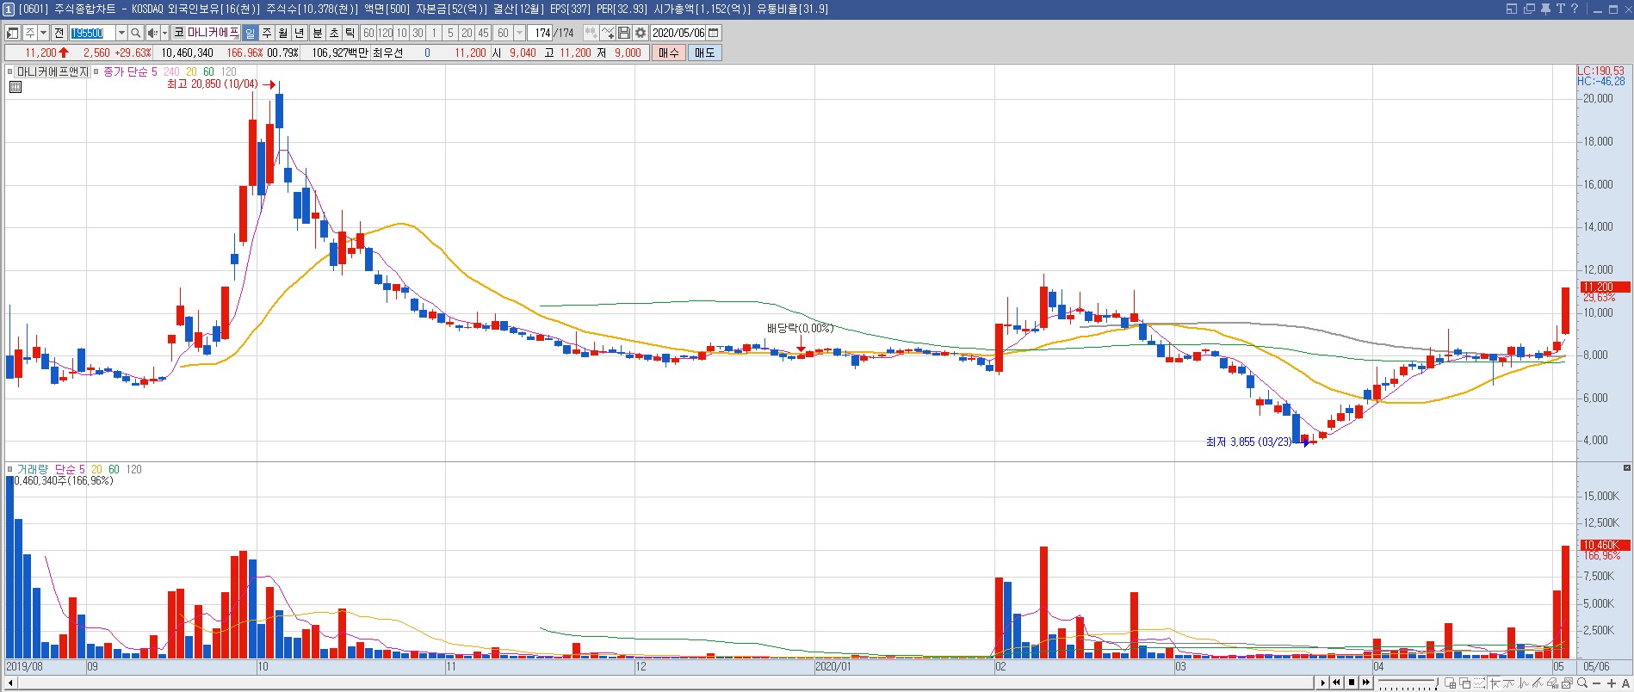
Task: Click the 매도 sell button
Action: pyautogui.click(x=704, y=53)
